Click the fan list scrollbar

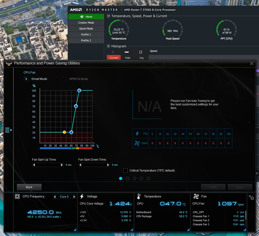pyautogui.click(x=246, y=215)
